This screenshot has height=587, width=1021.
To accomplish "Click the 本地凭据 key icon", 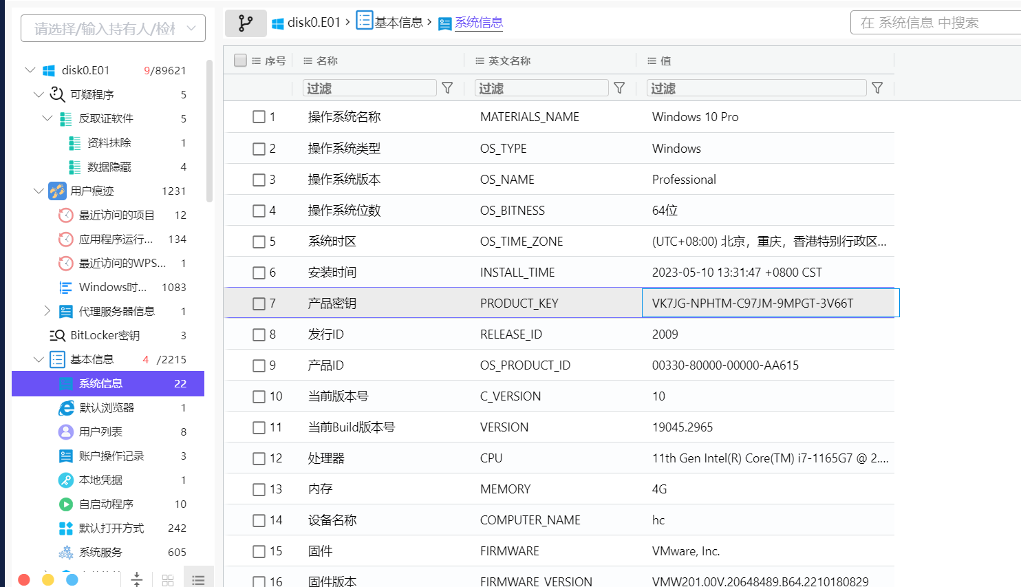I will coord(66,480).
